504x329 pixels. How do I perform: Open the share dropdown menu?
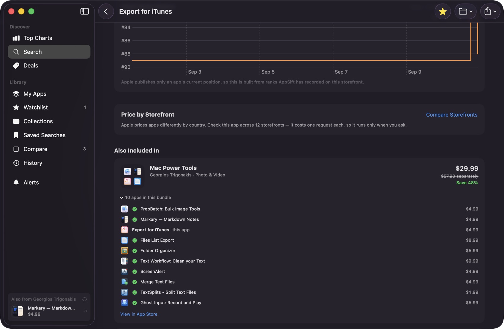(490, 11)
